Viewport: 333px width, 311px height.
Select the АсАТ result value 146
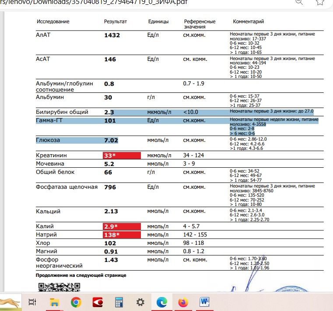coord(110,59)
